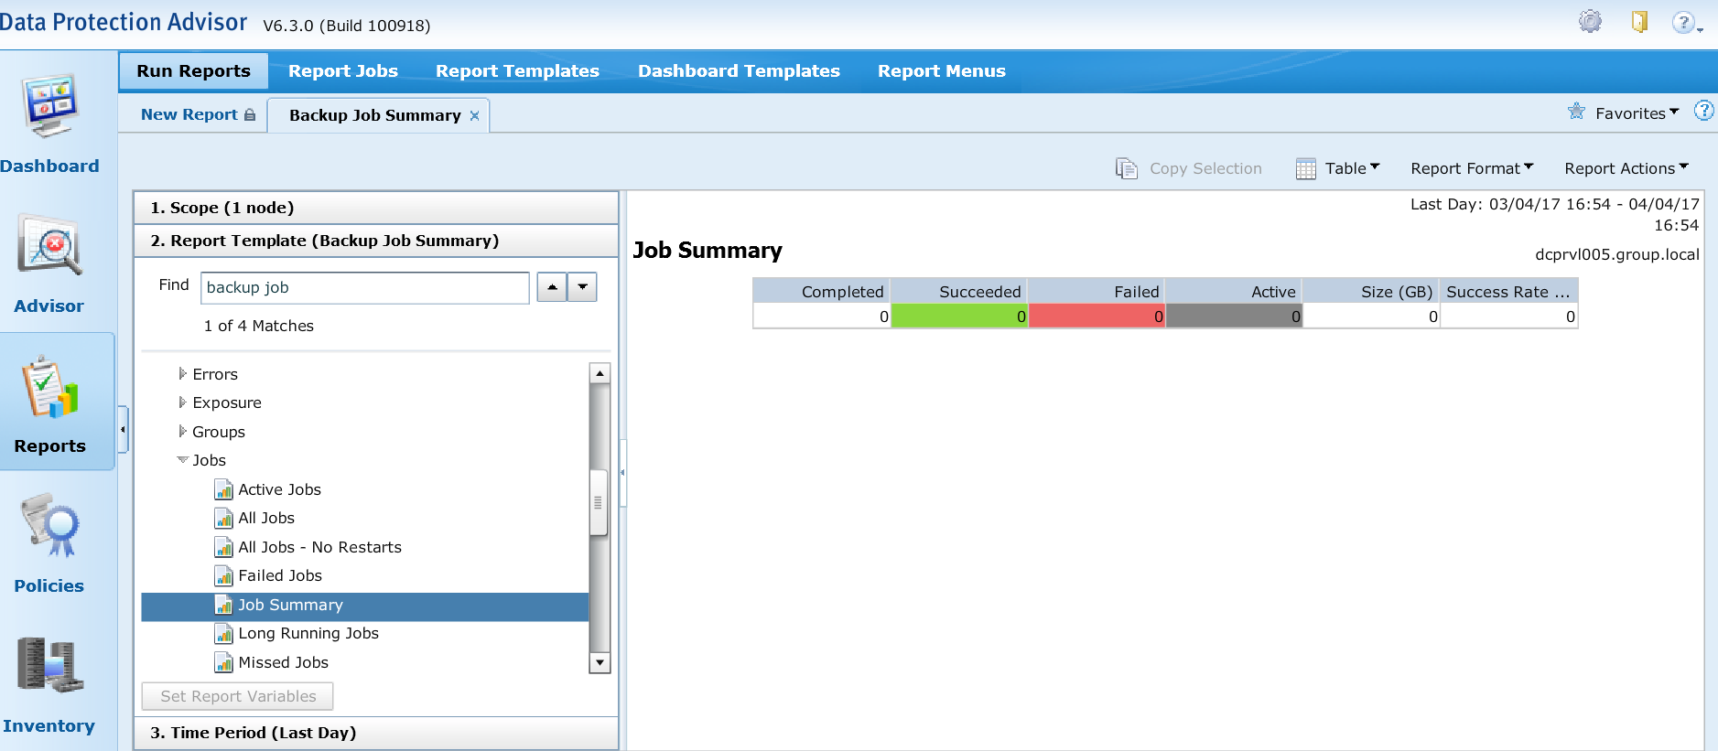Switch to Run Reports tab
Screen dimensions: 1718x751
tap(193, 71)
